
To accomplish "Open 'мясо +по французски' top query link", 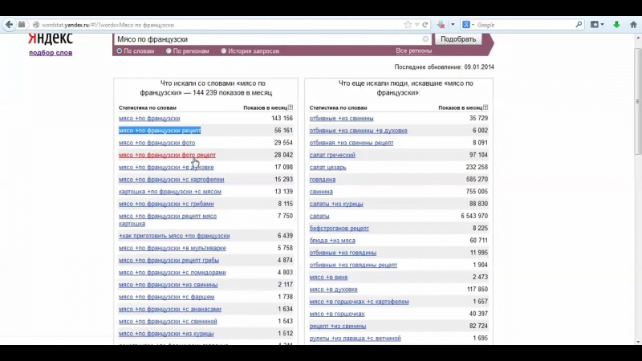I will (149, 118).
